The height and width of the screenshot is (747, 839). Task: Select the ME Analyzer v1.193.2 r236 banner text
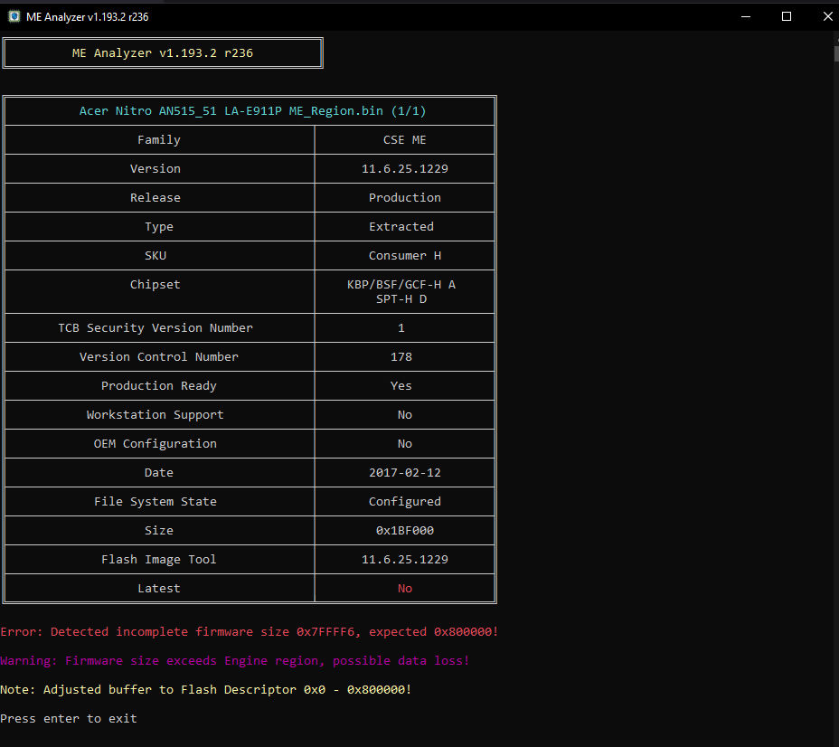(163, 53)
